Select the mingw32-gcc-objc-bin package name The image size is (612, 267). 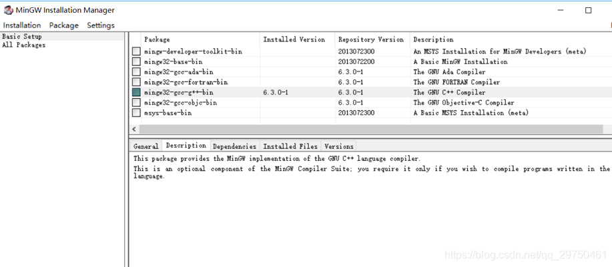pos(180,102)
